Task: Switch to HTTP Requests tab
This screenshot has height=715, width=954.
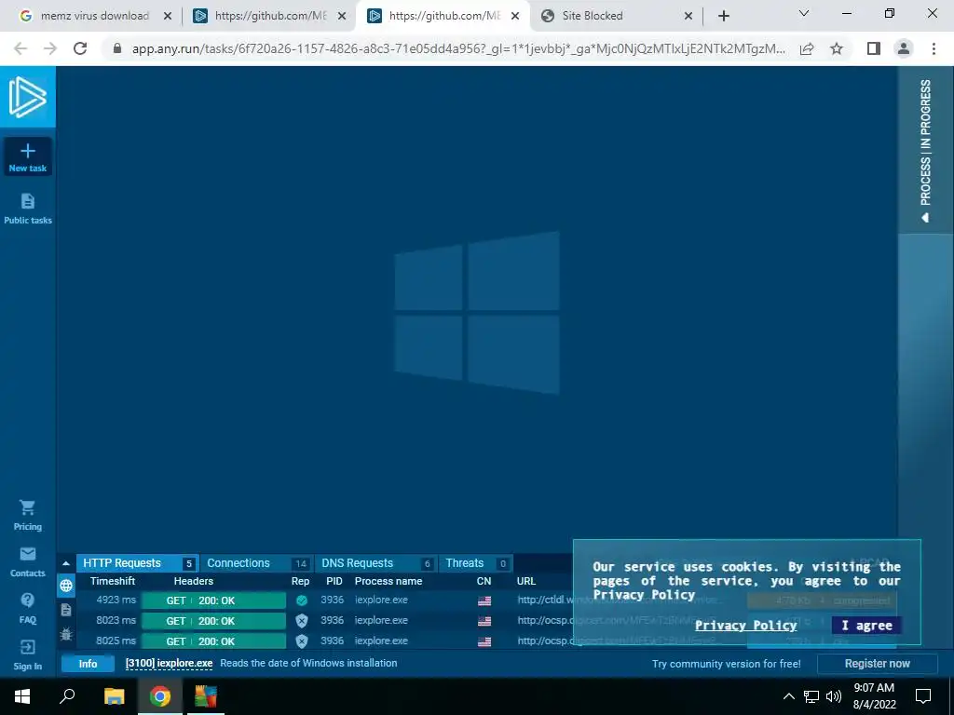Action: click(x=138, y=563)
